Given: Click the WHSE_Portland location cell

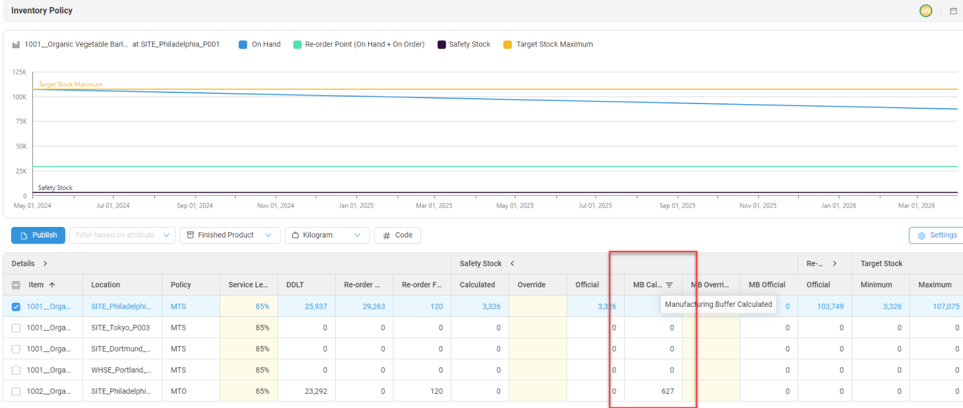Looking at the screenshot, I should coord(123,370).
